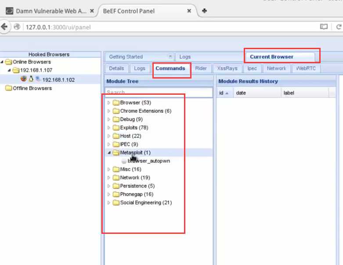Click the address bar URL 127.0.0.1:3000/ui/panel
This screenshot has width=343, height=265.
pos(58,27)
